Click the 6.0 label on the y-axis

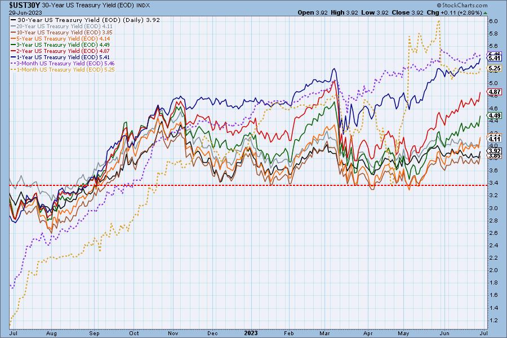coord(493,21)
